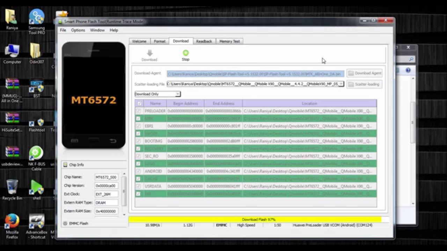The width and height of the screenshot is (447, 251).
Task: Select the (MMUG) All in One archive icon
Action: tap(12, 91)
